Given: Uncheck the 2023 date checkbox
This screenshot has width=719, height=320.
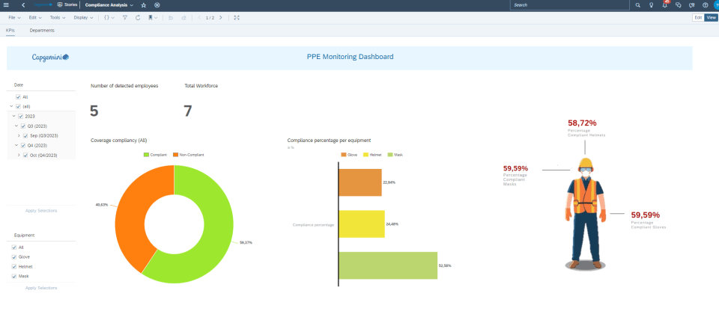Looking at the screenshot, I should click(21, 117).
